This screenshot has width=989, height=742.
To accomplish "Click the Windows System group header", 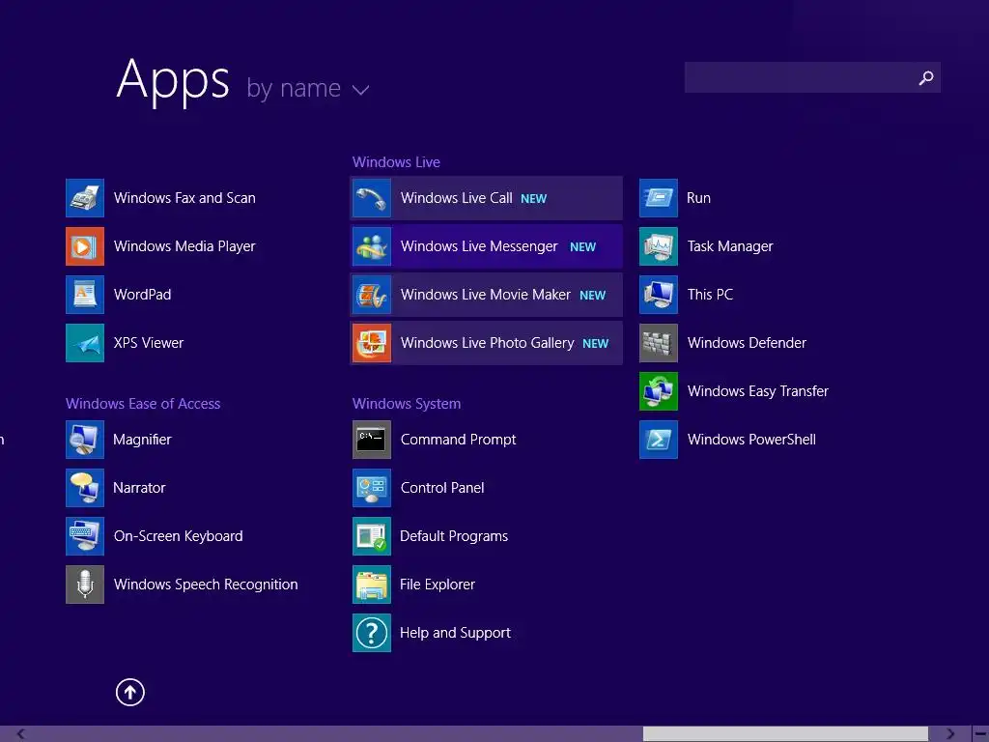I will (407, 404).
